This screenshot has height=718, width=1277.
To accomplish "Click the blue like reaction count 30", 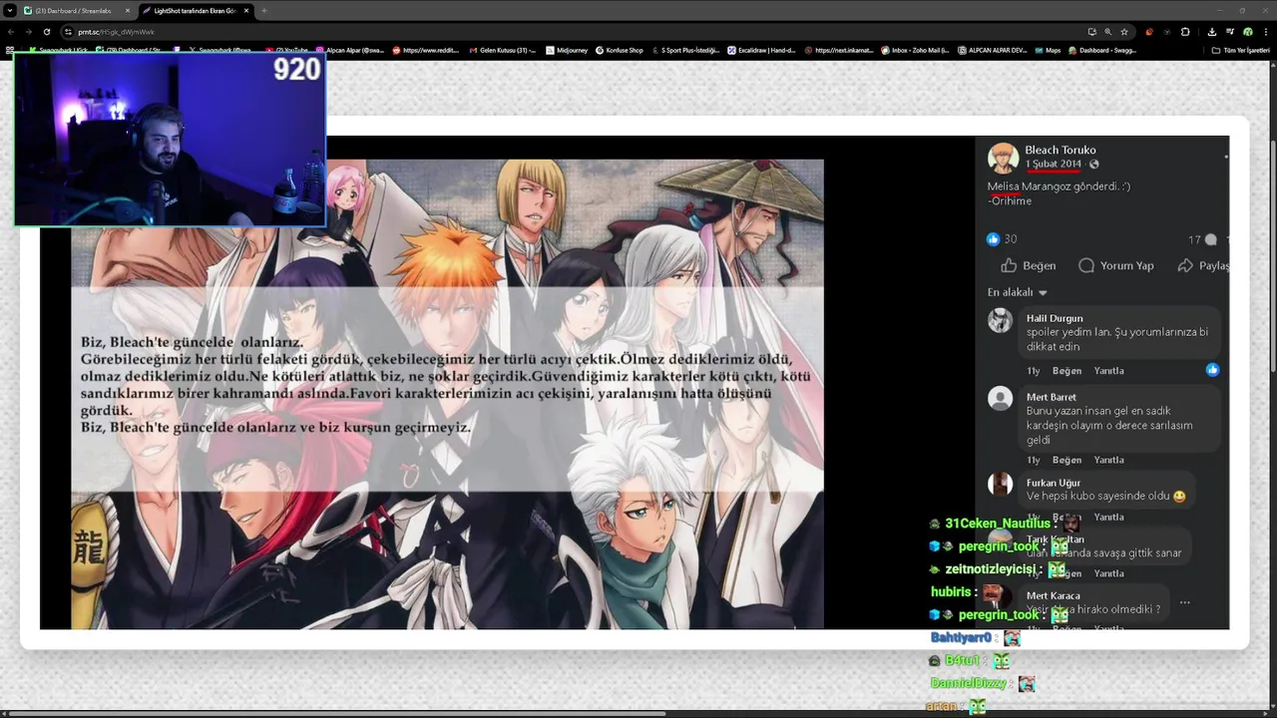I will (1003, 239).
